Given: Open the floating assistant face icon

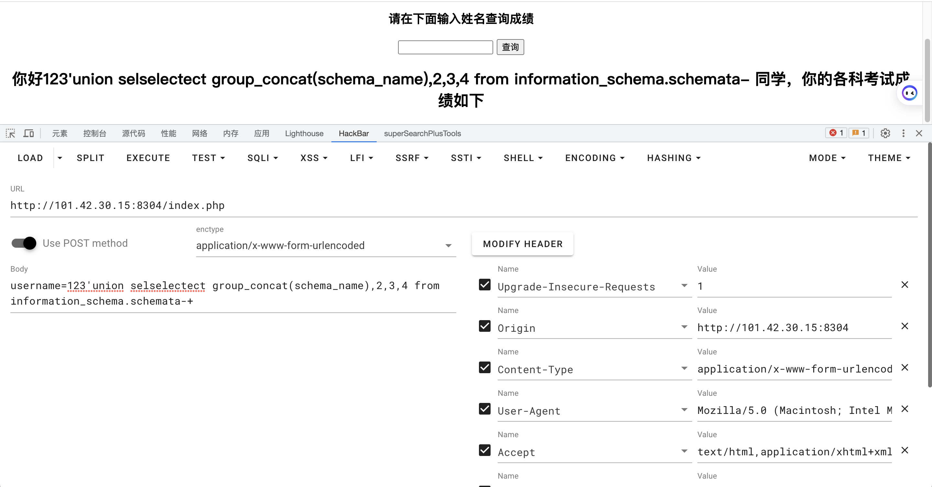Looking at the screenshot, I should click(x=910, y=93).
